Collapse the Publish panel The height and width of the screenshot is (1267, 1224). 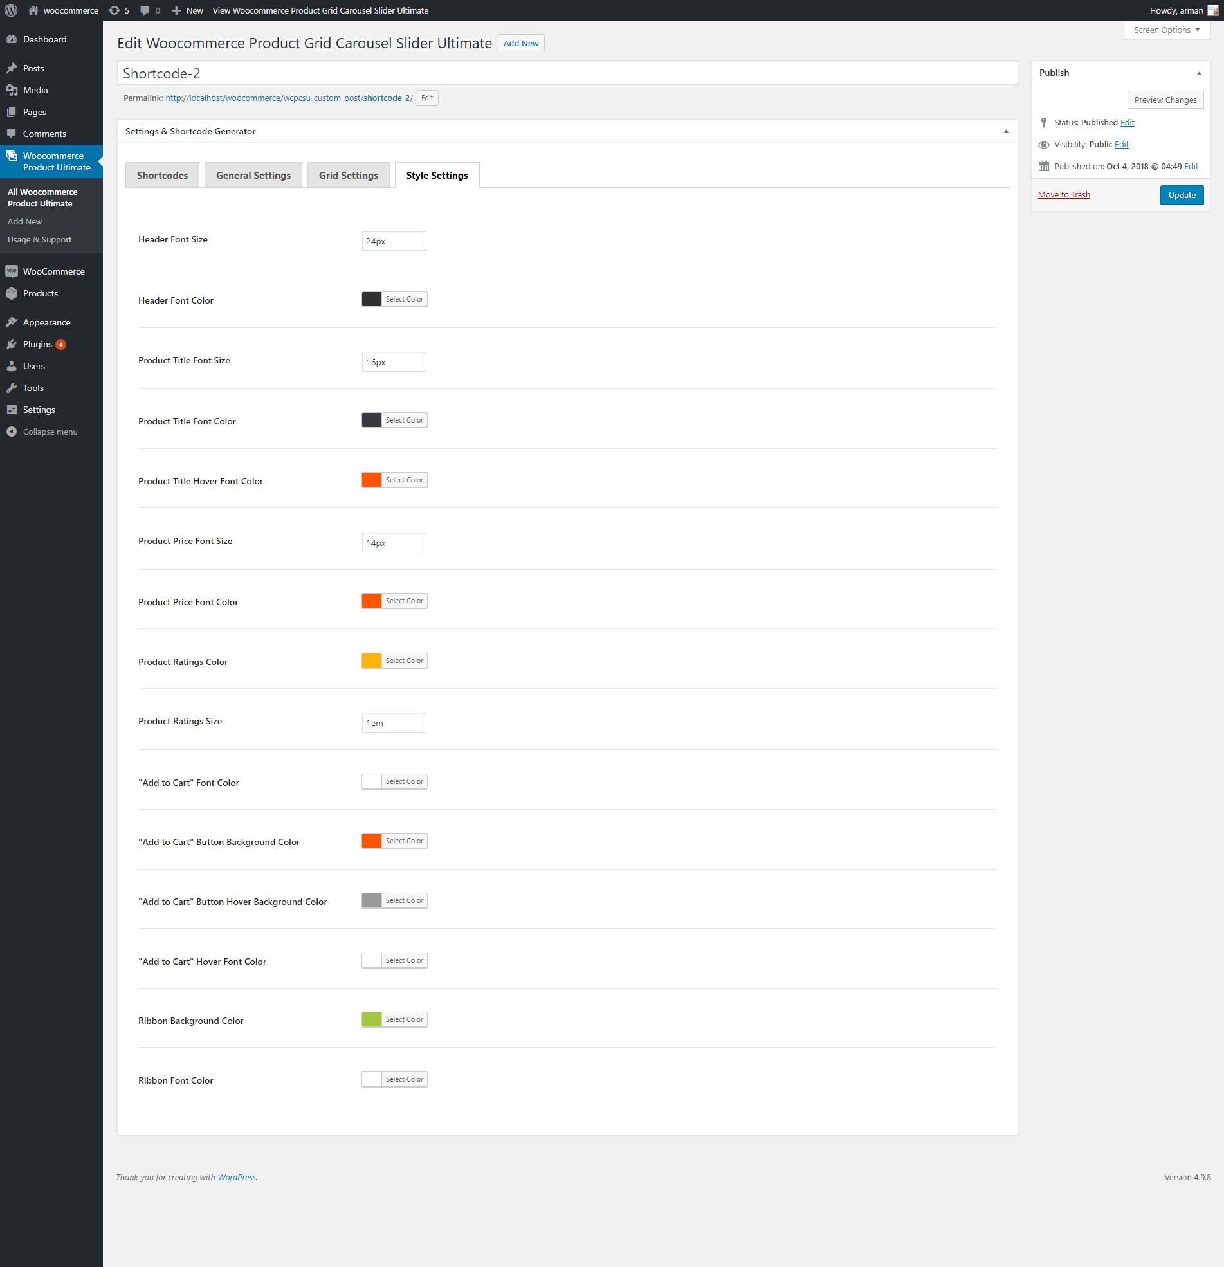[x=1199, y=73]
